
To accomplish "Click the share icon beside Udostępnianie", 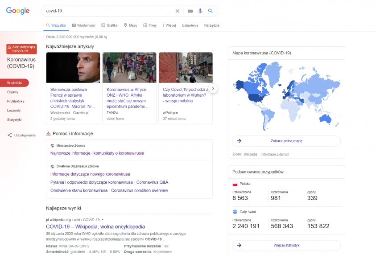I will 10,135.
